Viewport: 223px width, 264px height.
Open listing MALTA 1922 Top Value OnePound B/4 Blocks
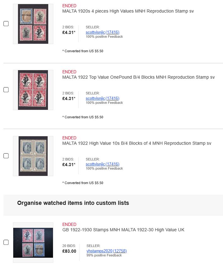[x=138, y=77]
